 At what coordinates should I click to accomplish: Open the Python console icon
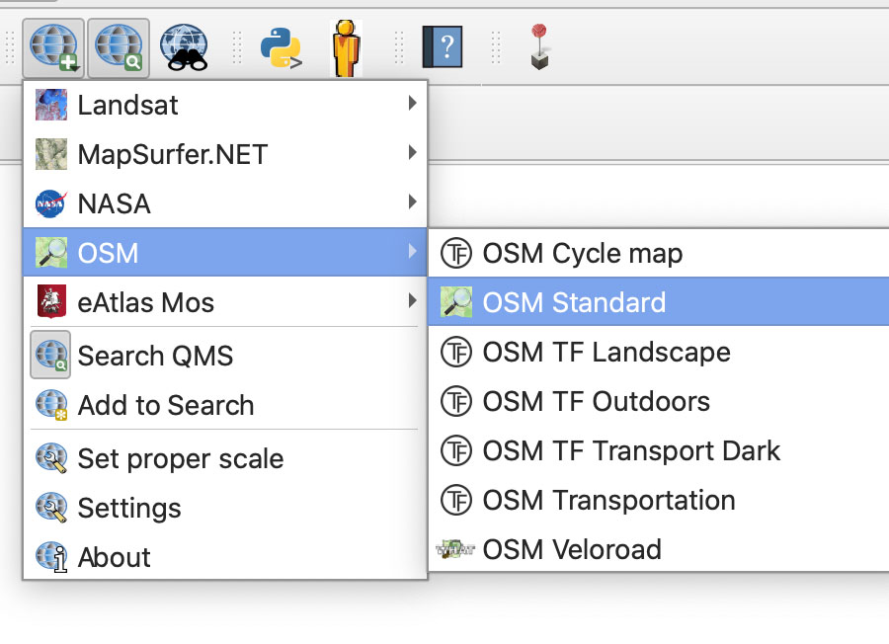tap(281, 48)
